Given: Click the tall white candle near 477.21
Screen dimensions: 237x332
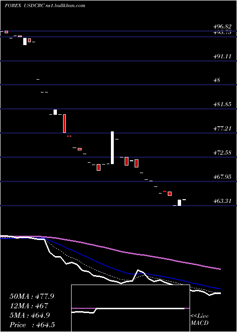Looking at the screenshot, I should 112,148.
